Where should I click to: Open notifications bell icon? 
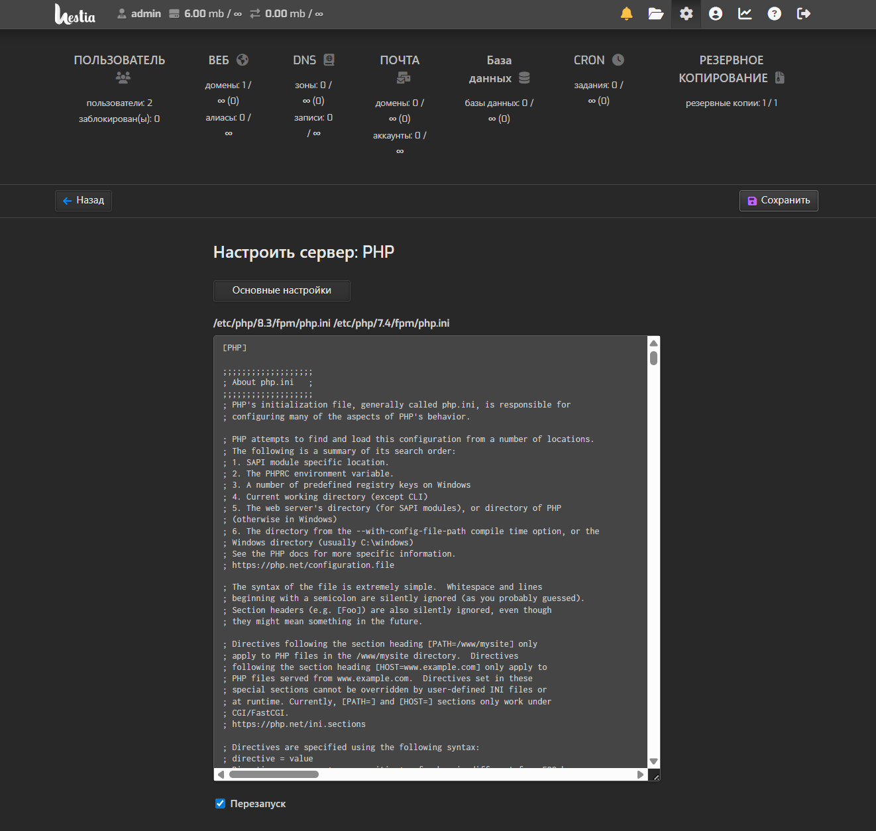(x=626, y=14)
